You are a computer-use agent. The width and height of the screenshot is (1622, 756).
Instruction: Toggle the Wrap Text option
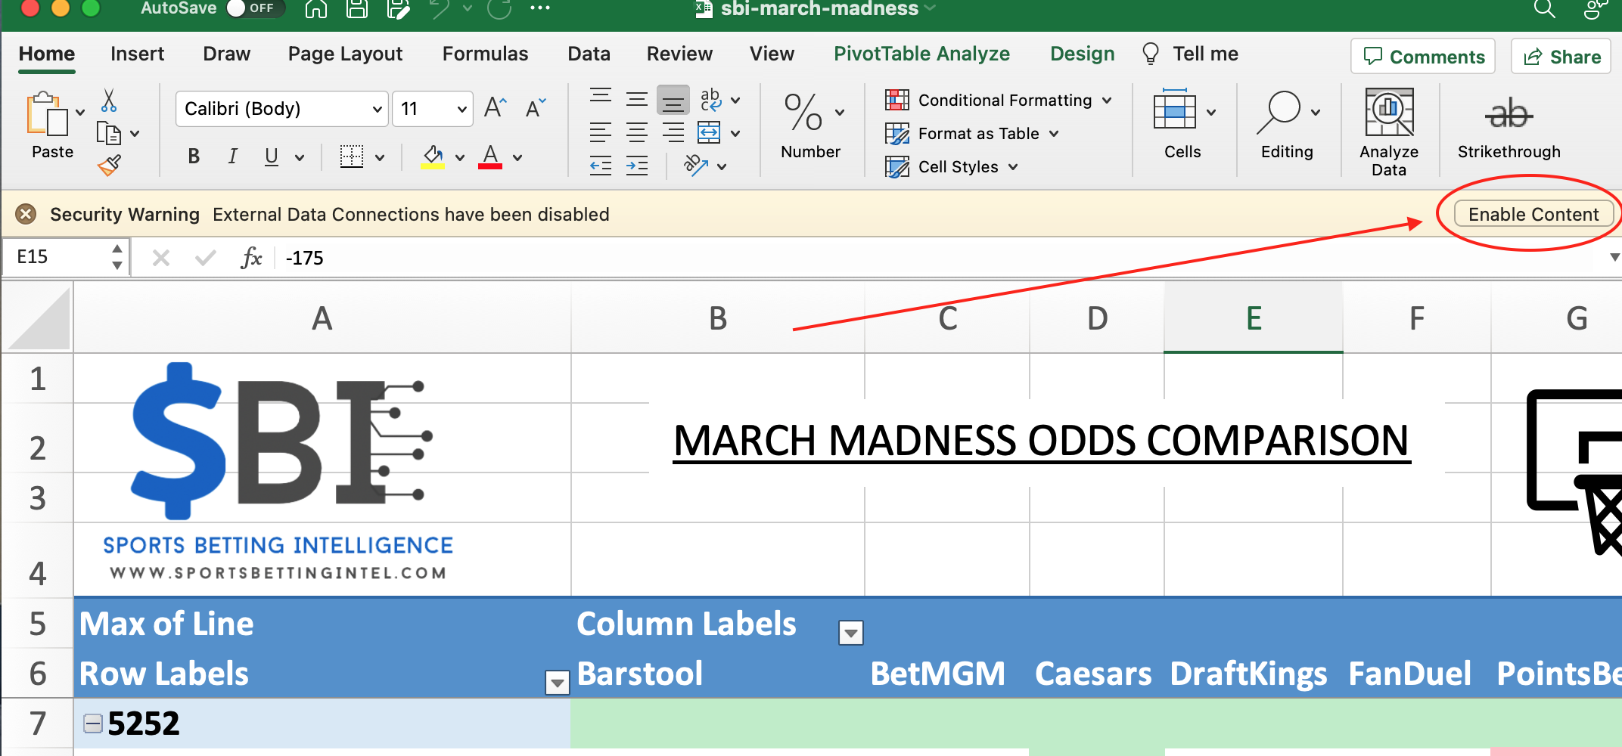710,99
